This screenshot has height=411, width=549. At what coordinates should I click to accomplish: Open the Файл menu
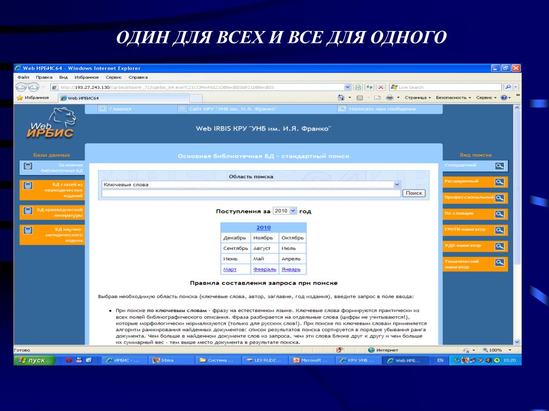[x=23, y=77]
